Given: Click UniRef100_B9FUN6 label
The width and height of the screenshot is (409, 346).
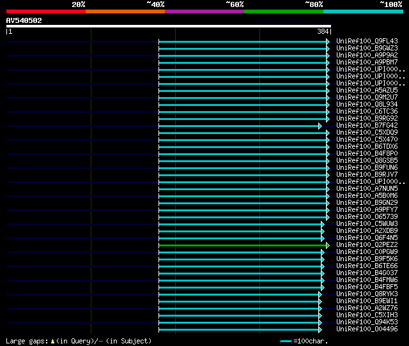Looking at the screenshot, I should [367, 168].
